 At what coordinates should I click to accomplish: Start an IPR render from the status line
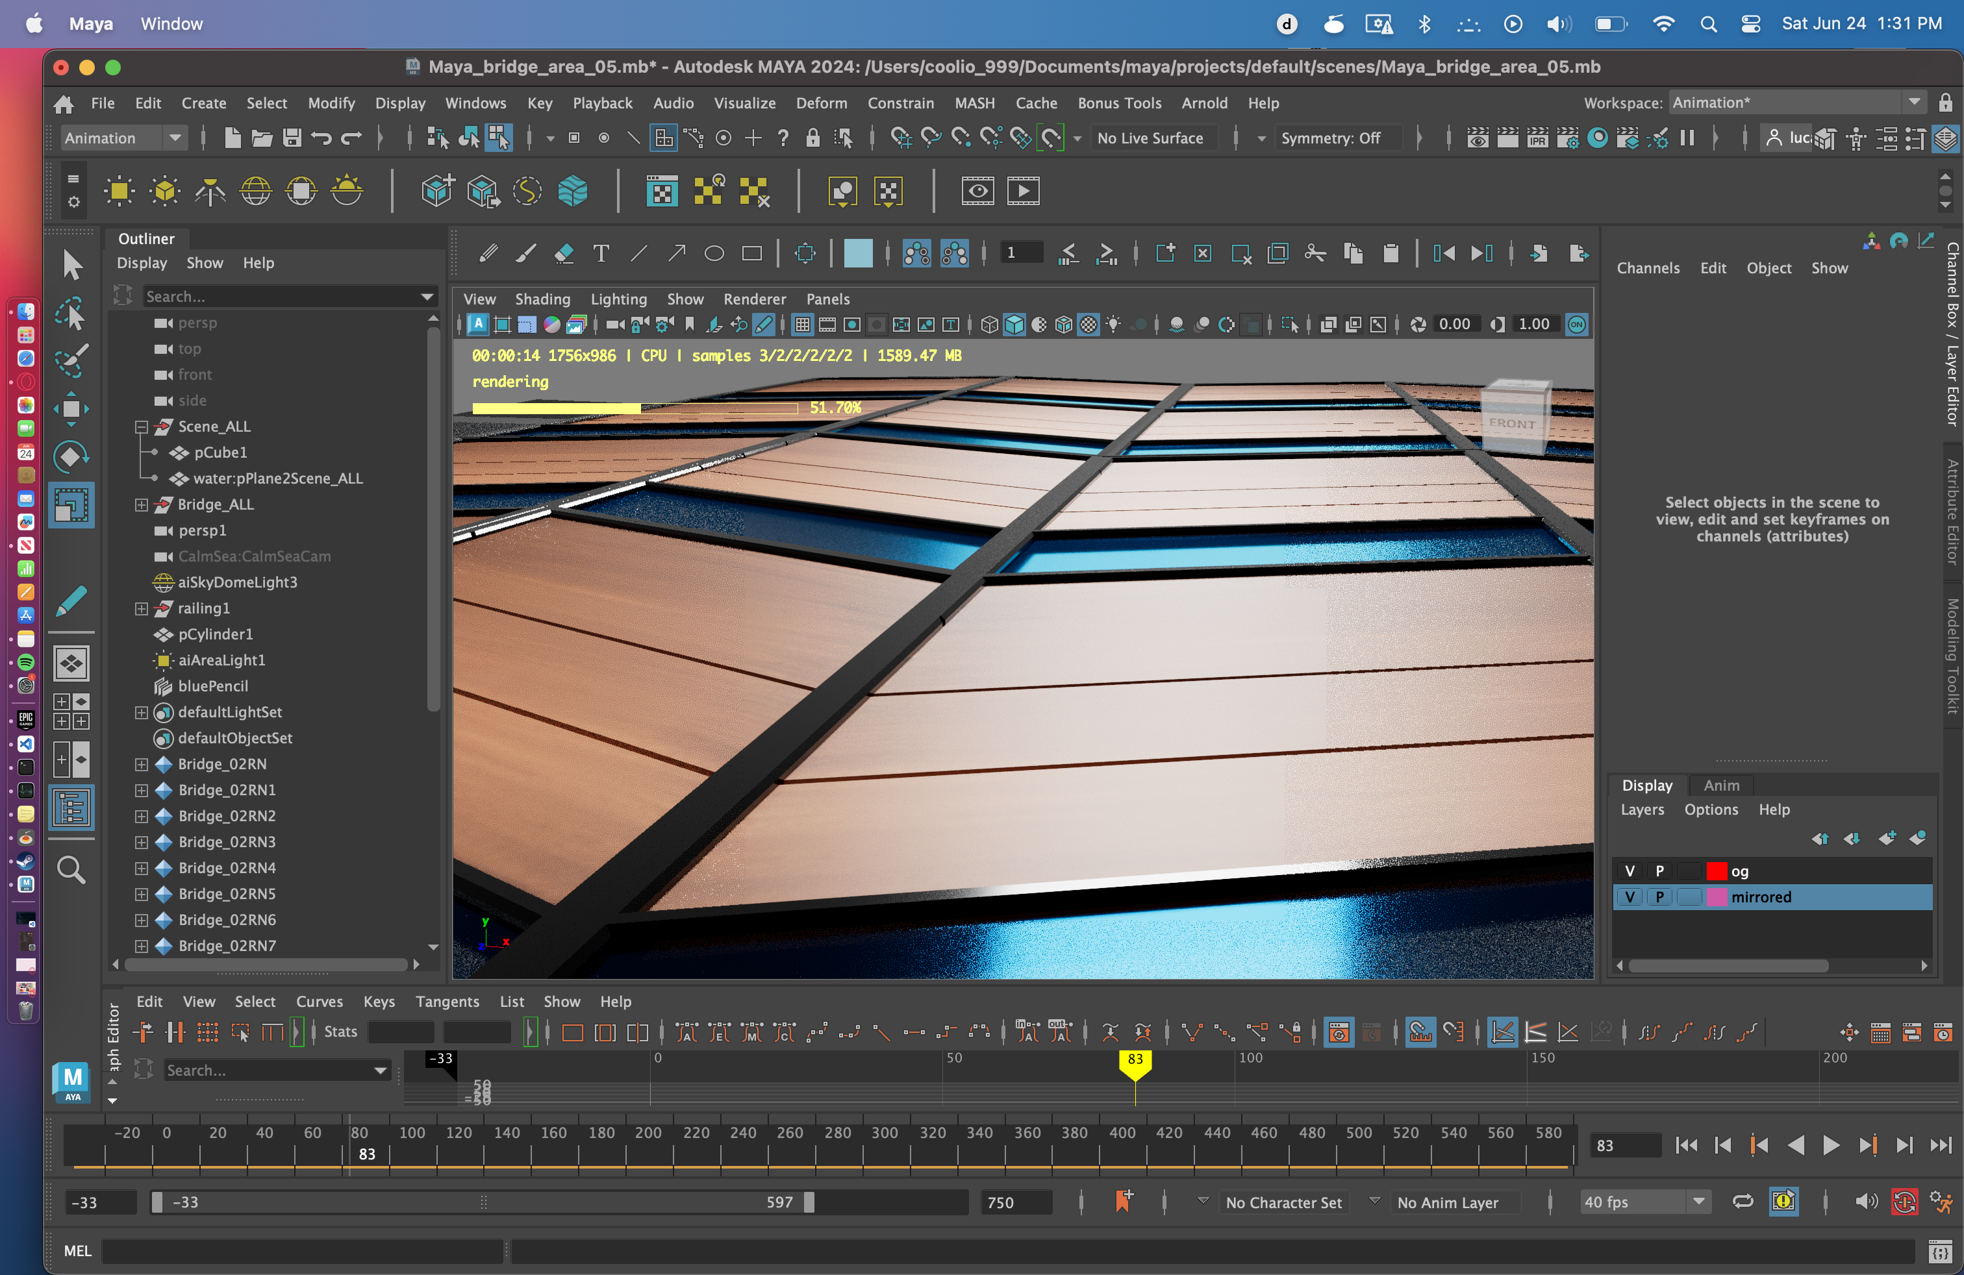[1537, 138]
